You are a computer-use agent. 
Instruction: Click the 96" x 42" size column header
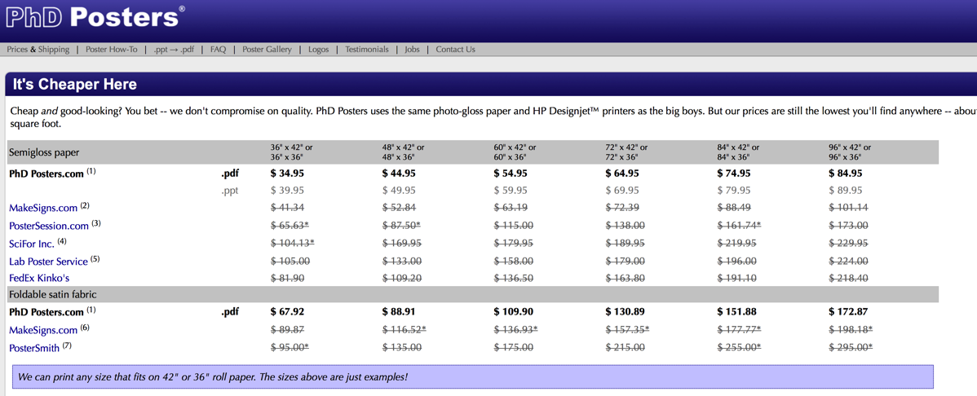point(850,152)
